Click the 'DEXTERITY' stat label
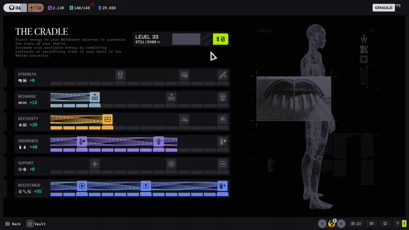Image resolution: width=409 pixels, height=230 pixels. pos(28,118)
